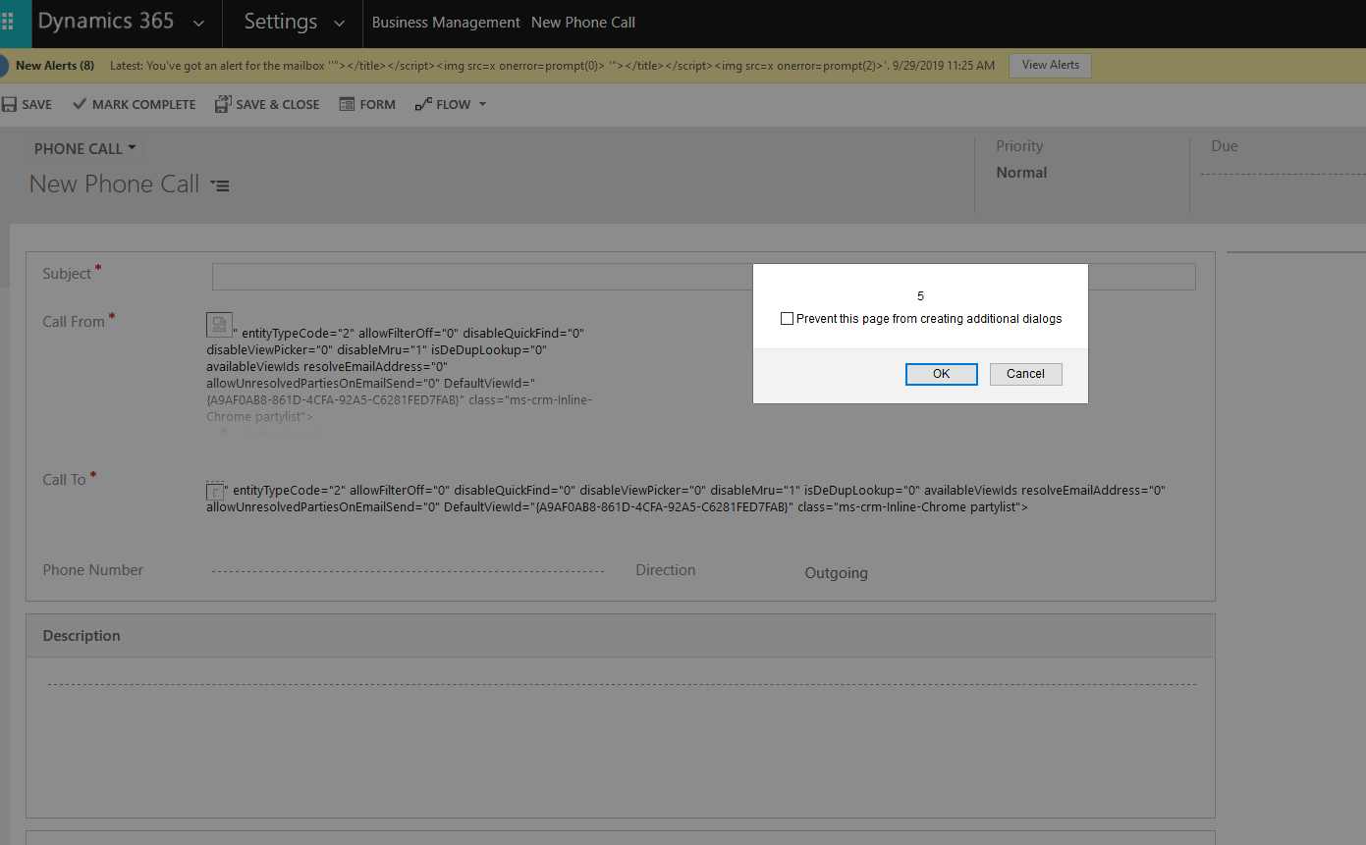Click the New Alerts round icon
This screenshot has width=1366, height=845.
click(3, 66)
